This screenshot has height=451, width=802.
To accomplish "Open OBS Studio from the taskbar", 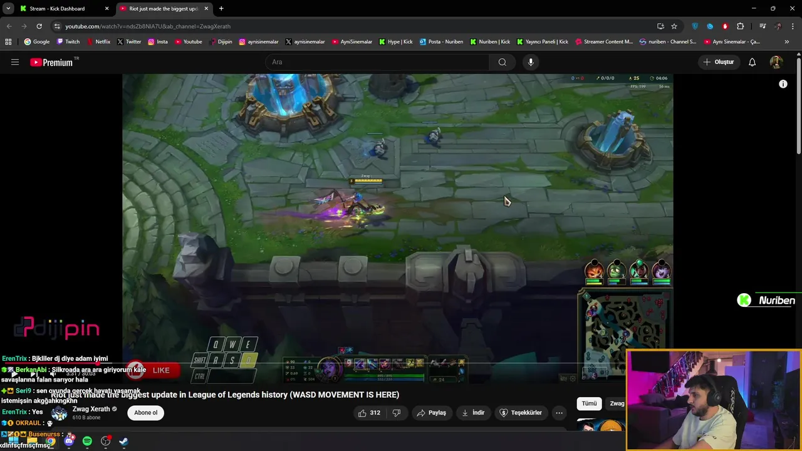I will (105, 441).
